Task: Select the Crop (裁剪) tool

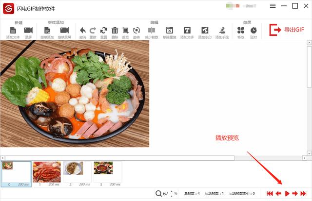Action: (x=125, y=31)
